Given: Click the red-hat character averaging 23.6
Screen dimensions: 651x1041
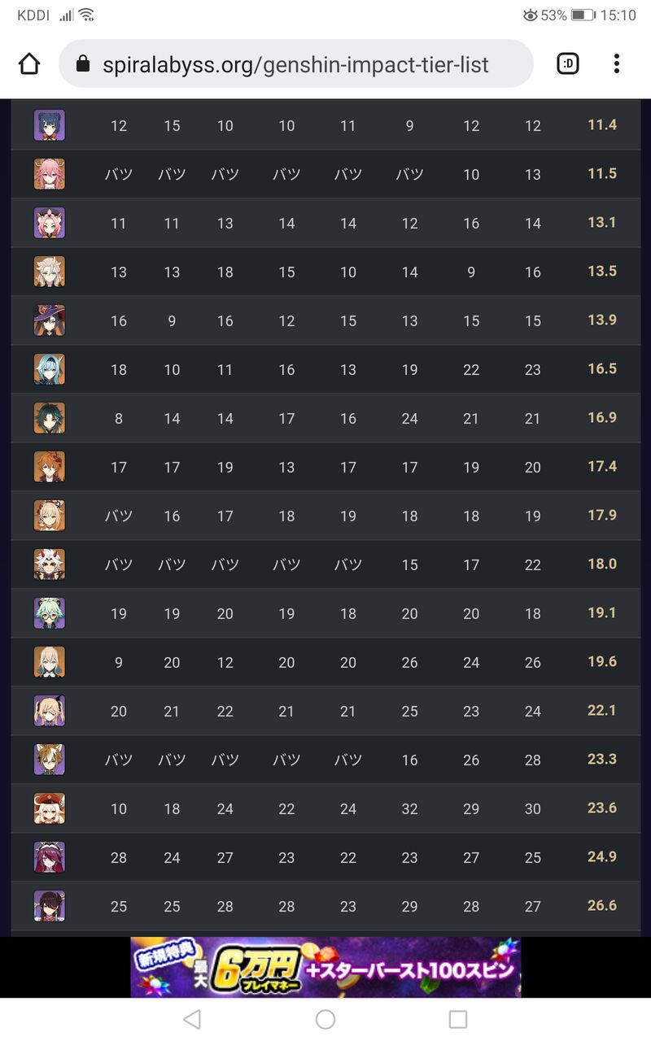Looking at the screenshot, I should tap(50, 808).
